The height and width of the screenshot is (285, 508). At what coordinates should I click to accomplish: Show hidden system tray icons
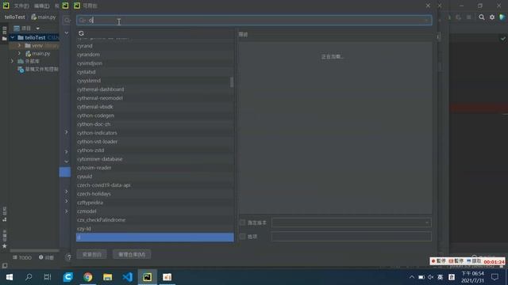412,277
